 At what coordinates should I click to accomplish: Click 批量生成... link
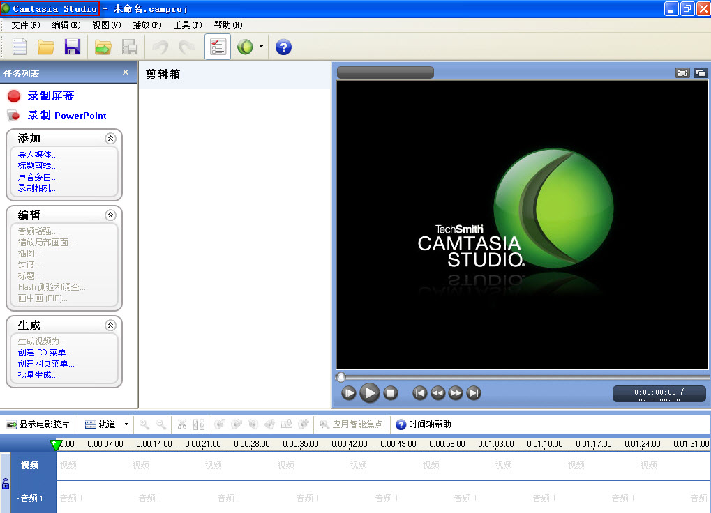(x=38, y=375)
